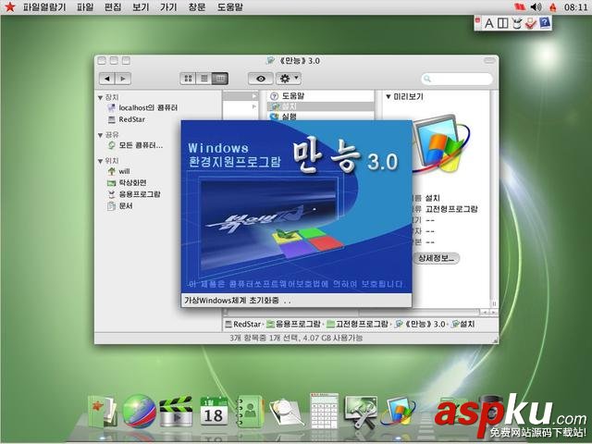Select the highlighted 설치 item in column list

(x=321, y=106)
